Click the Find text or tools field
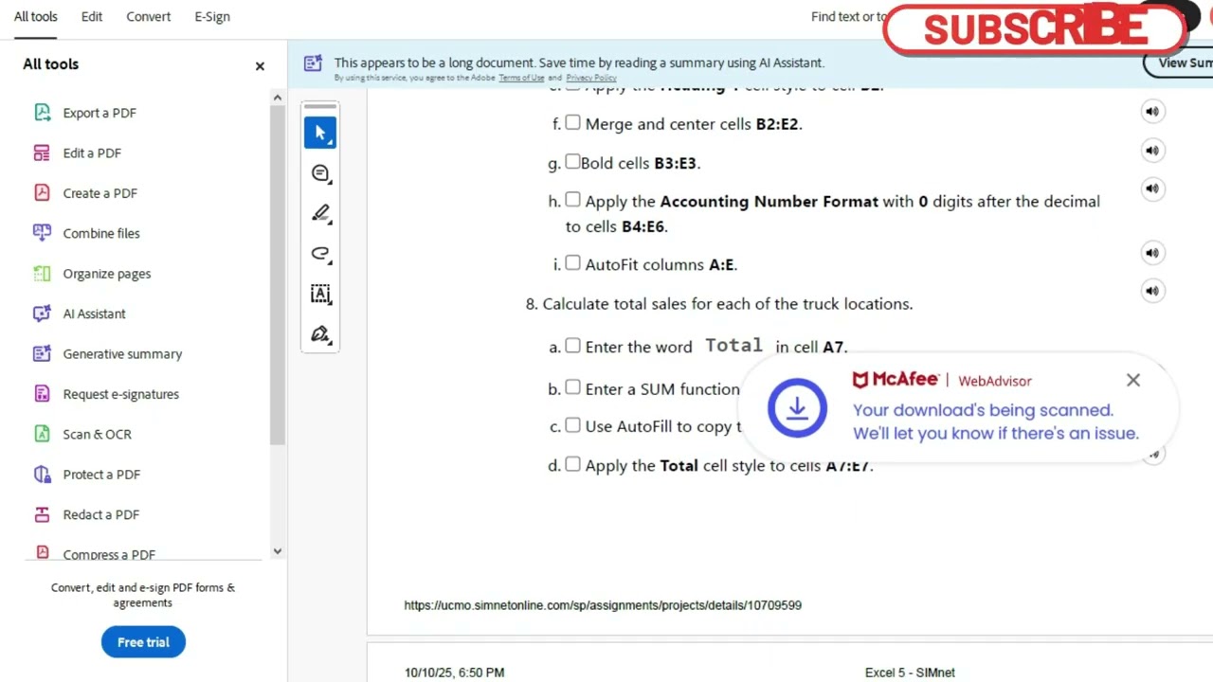Viewport: 1213px width, 682px height. coord(848,17)
